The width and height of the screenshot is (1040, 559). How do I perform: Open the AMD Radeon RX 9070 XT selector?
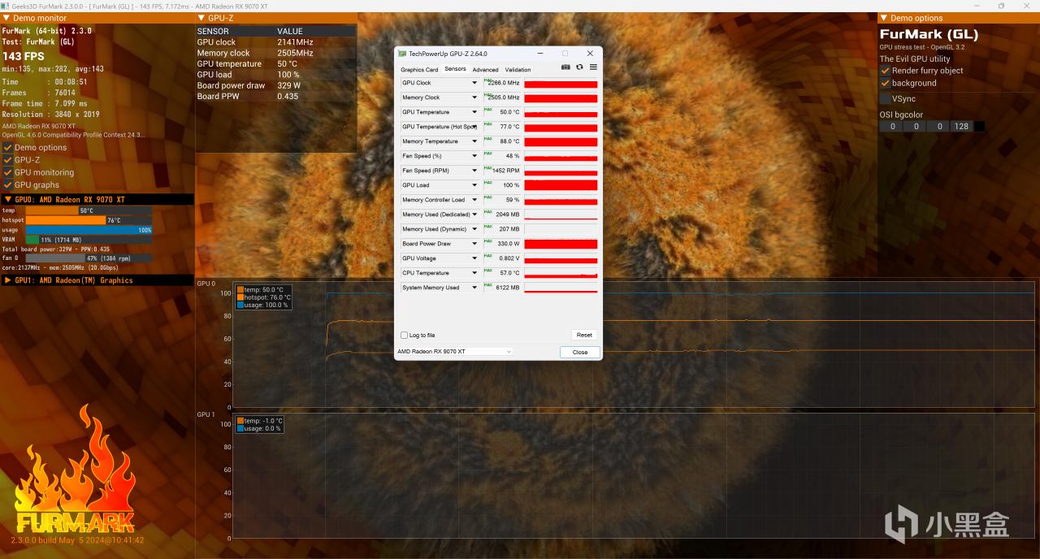(454, 352)
